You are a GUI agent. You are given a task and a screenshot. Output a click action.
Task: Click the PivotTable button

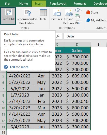click(8, 16)
